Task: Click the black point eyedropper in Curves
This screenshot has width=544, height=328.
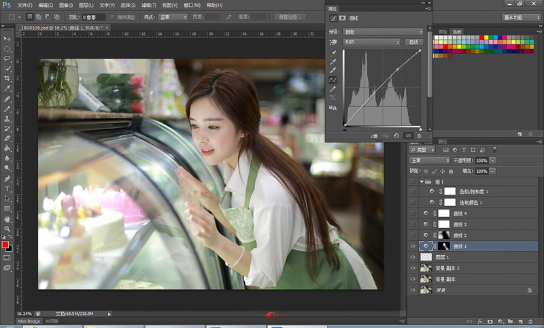Action: (x=333, y=53)
